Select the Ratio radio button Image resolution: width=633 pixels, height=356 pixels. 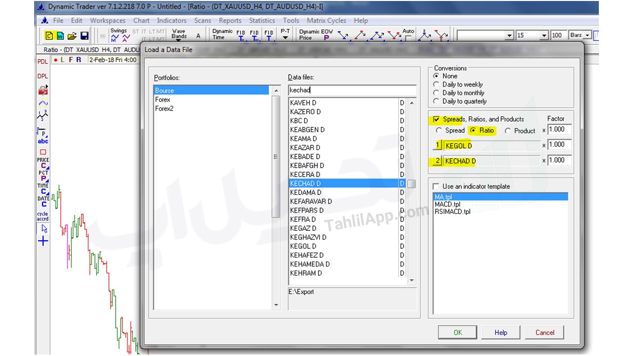point(473,131)
